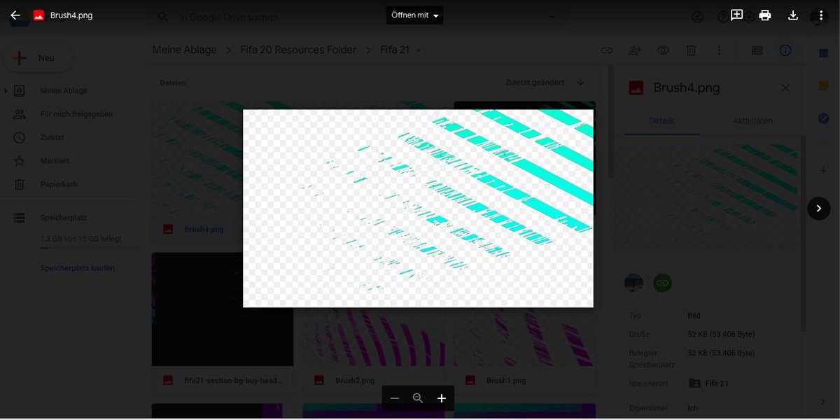Close the Brush4.png details panel

click(x=785, y=87)
